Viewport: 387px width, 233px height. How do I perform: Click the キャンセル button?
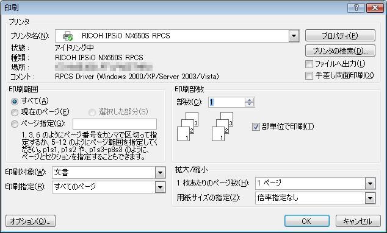coord(358,221)
